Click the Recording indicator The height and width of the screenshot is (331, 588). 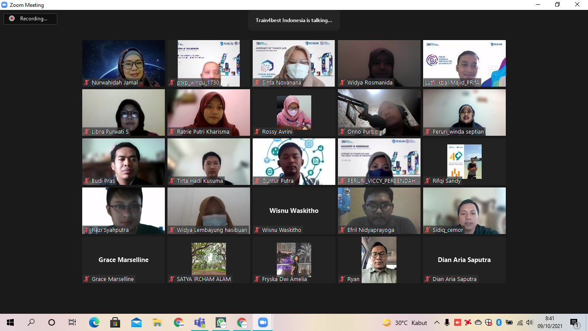30,19
